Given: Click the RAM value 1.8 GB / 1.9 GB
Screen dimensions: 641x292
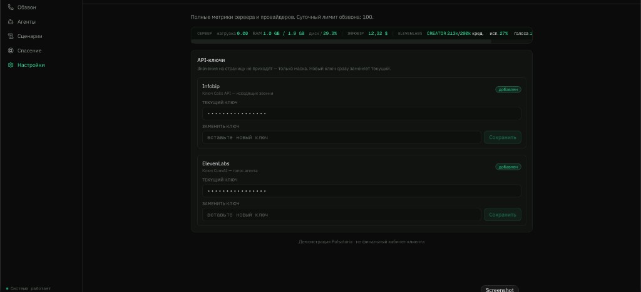Looking at the screenshot, I should (284, 34).
